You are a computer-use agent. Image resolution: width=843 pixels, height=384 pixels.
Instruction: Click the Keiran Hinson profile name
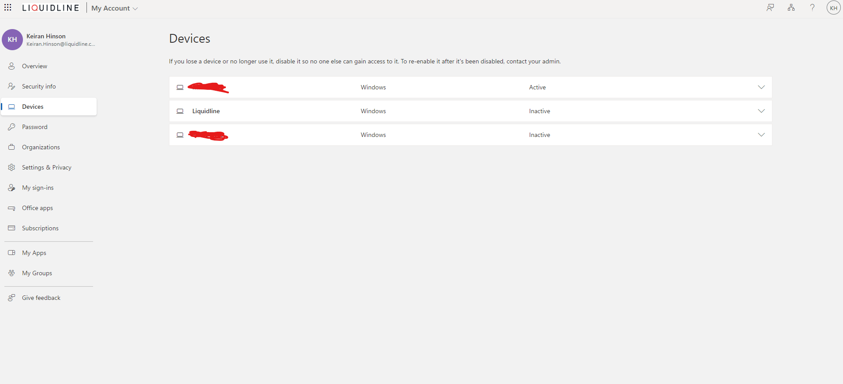click(46, 36)
